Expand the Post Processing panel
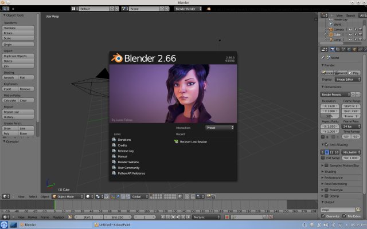This screenshot has height=229, width=367. (x=335, y=184)
